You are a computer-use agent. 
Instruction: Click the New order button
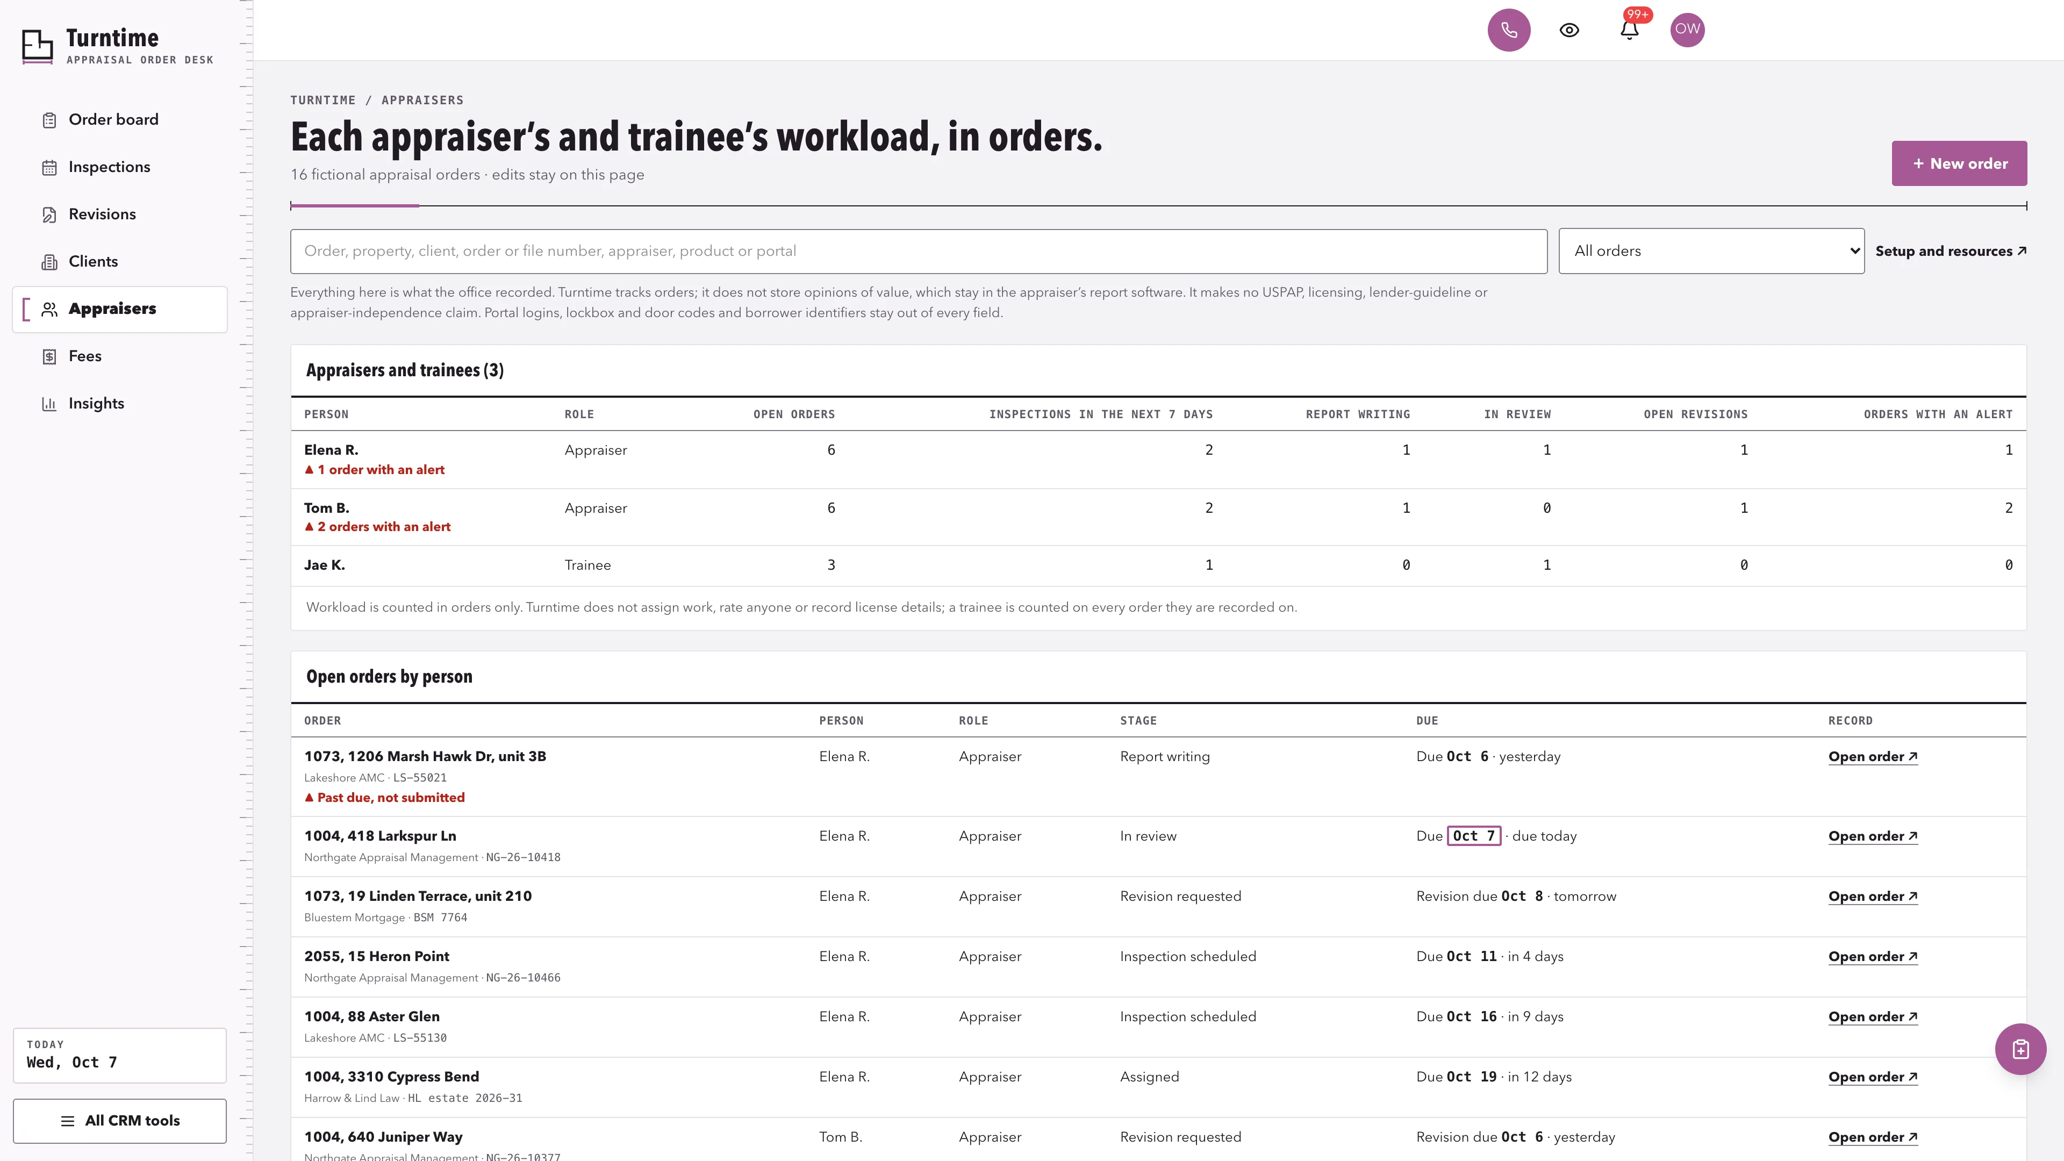coord(1959,163)
